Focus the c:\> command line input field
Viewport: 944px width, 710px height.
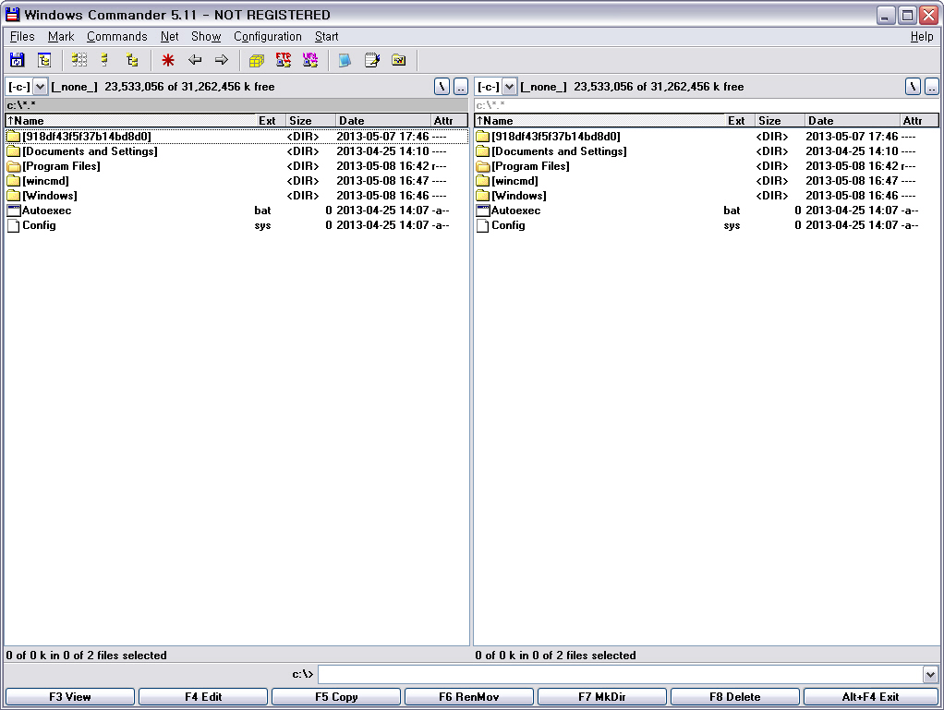coord(621,675)
